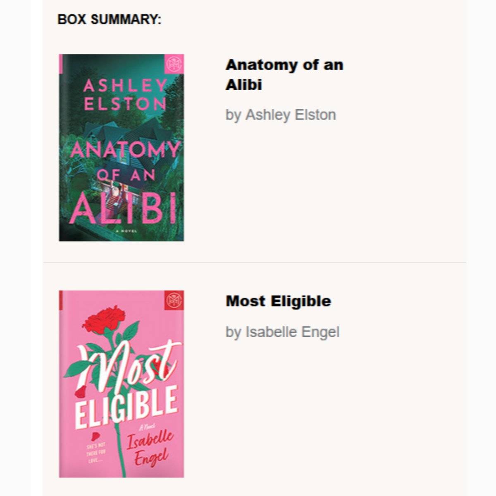Open the "Most Eligible" title link
496x496 pixels.
278,301
